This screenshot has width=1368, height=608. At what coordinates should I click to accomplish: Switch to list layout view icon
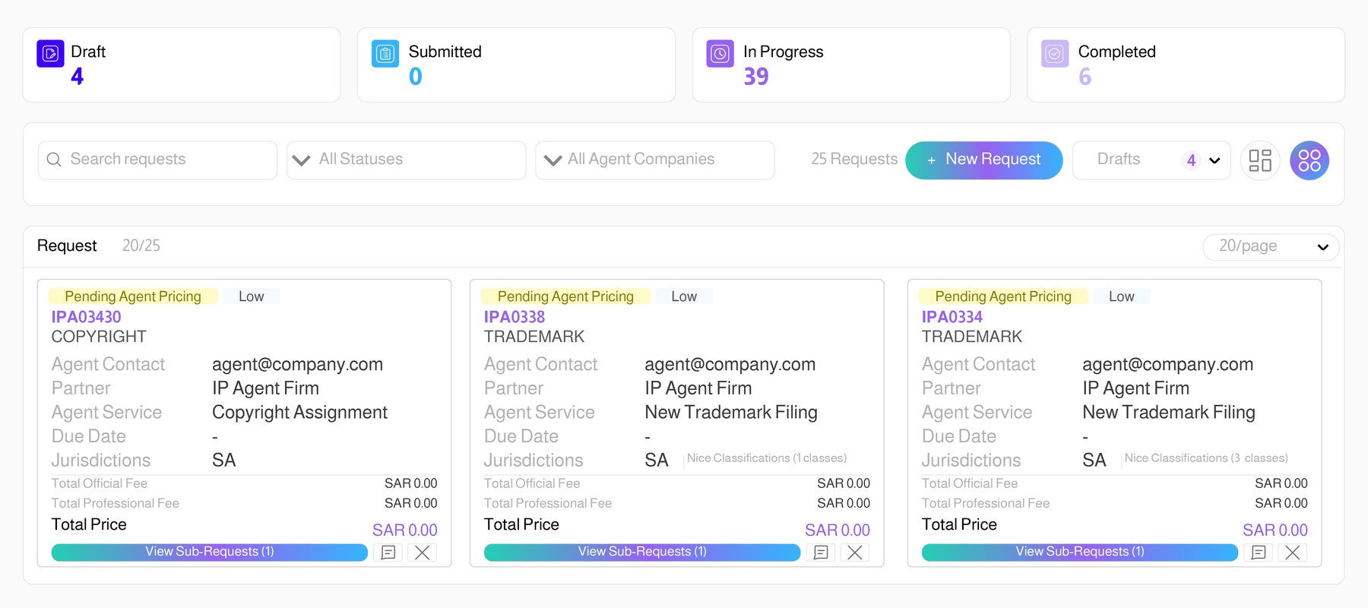point(1260,160)
